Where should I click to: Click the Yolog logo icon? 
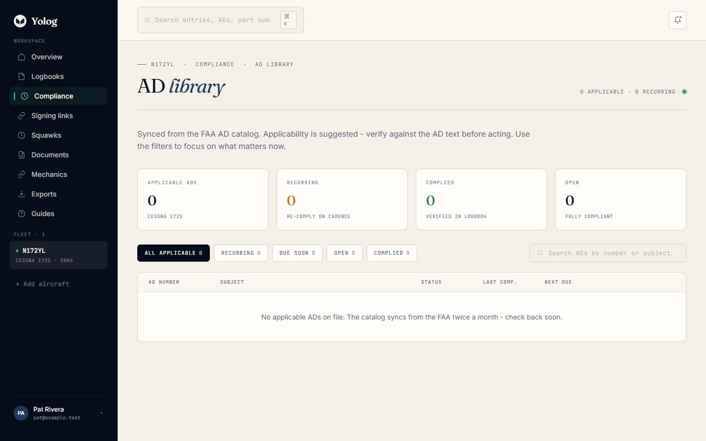pos(20,21)
